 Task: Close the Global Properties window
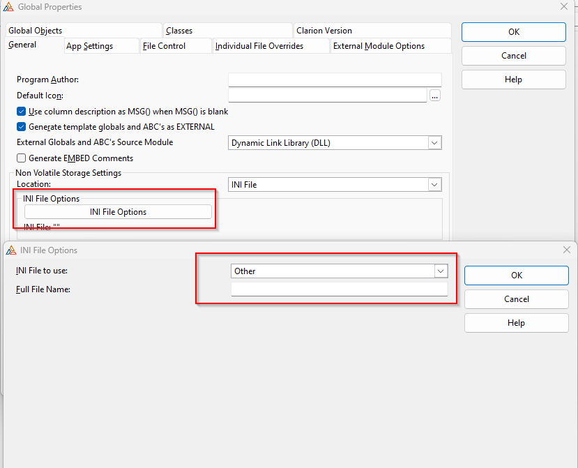(x=564, y=7)
